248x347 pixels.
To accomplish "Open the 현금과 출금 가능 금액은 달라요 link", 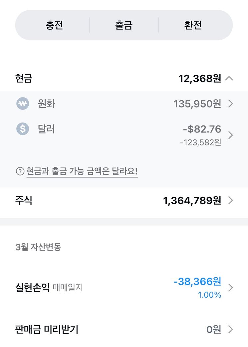I will (82, 171).
